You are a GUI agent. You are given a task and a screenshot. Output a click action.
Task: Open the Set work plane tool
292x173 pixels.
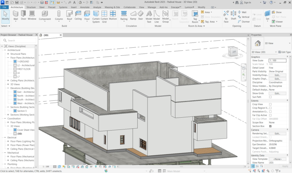click(268, 16)
